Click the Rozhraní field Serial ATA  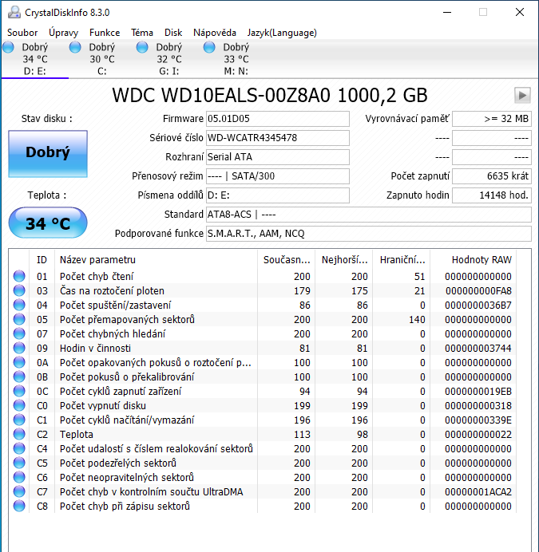click(x=278, y=156)
